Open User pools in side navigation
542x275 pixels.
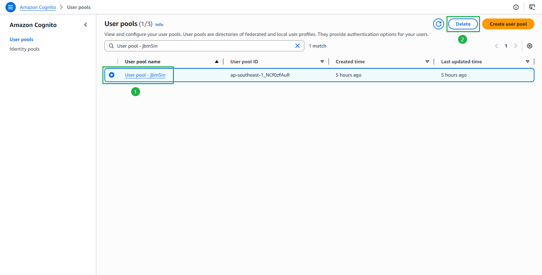pos(22,39)
